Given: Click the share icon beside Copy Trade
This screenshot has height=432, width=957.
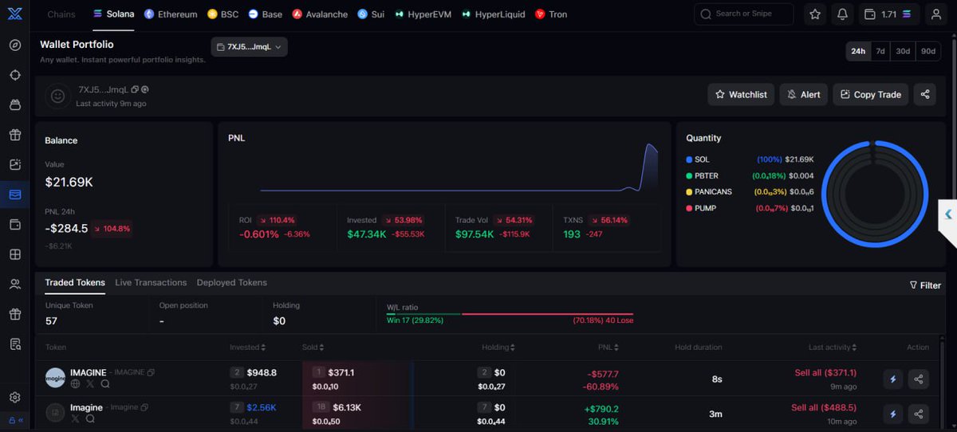Looking at the screenshot, I should click(x=925, y=94).
